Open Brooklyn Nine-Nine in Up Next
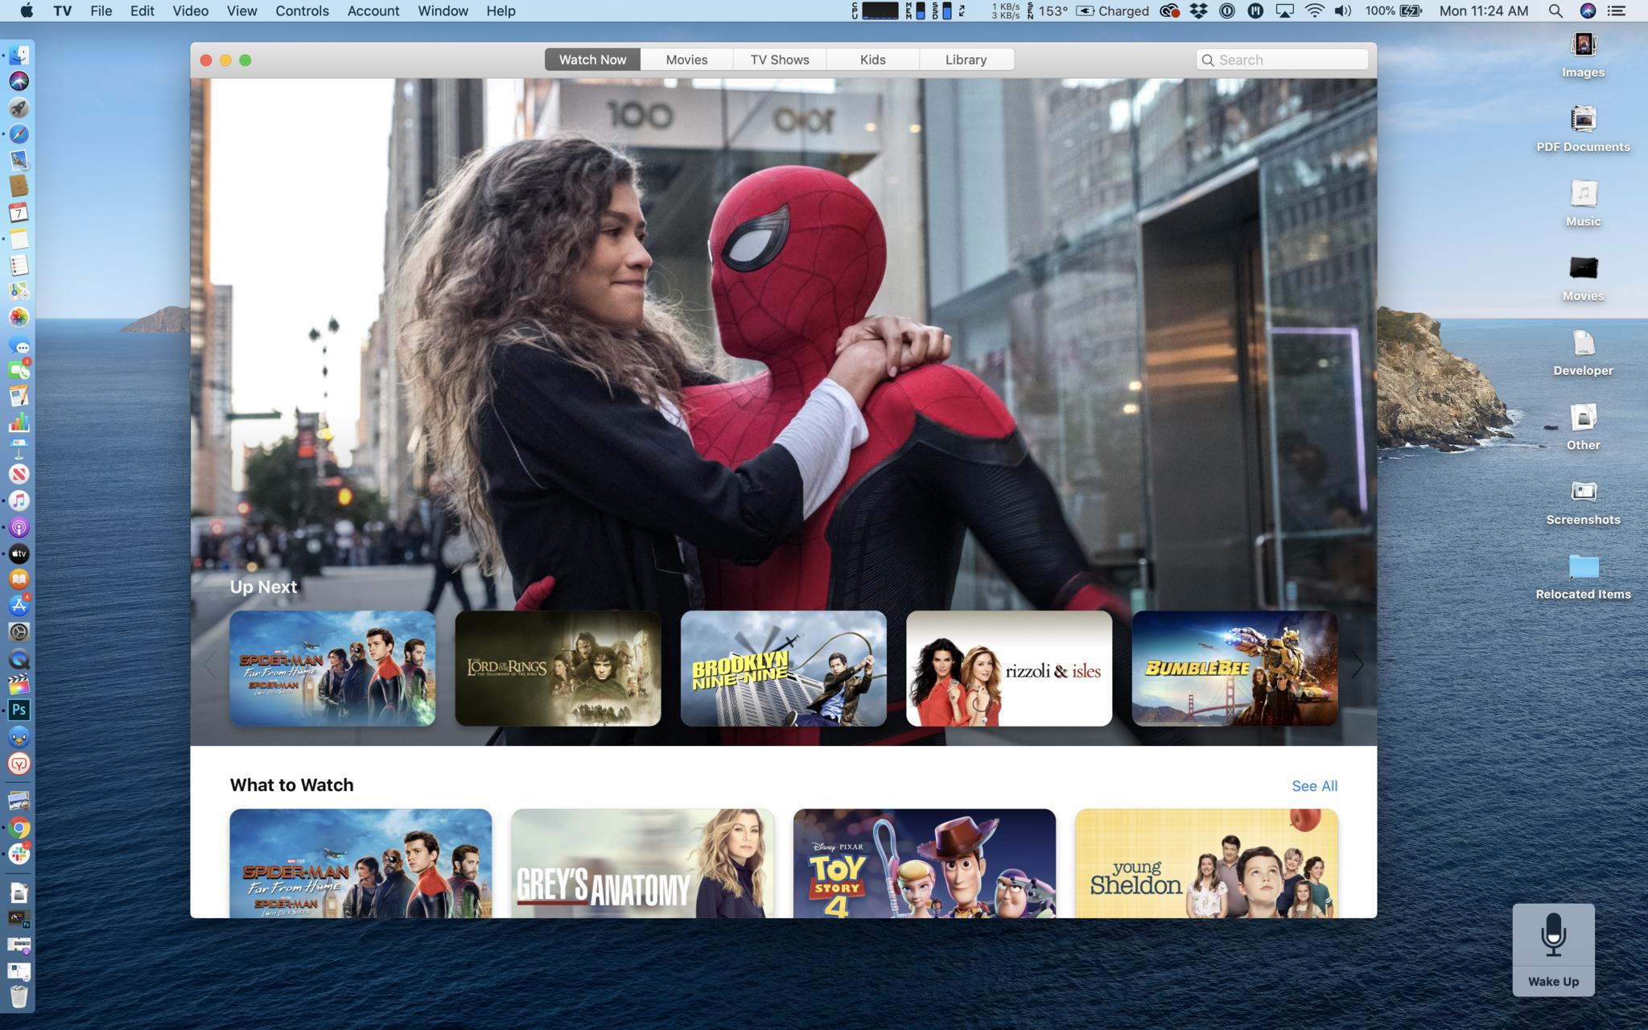The image size is (1648, 1030). click(783, 668)
